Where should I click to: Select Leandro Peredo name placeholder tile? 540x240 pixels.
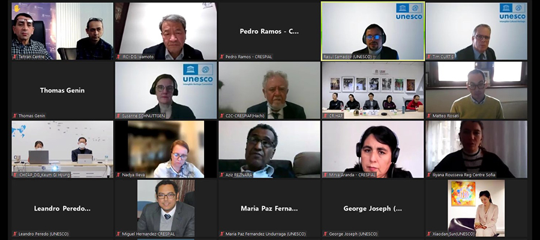click(x=62, y=209)
